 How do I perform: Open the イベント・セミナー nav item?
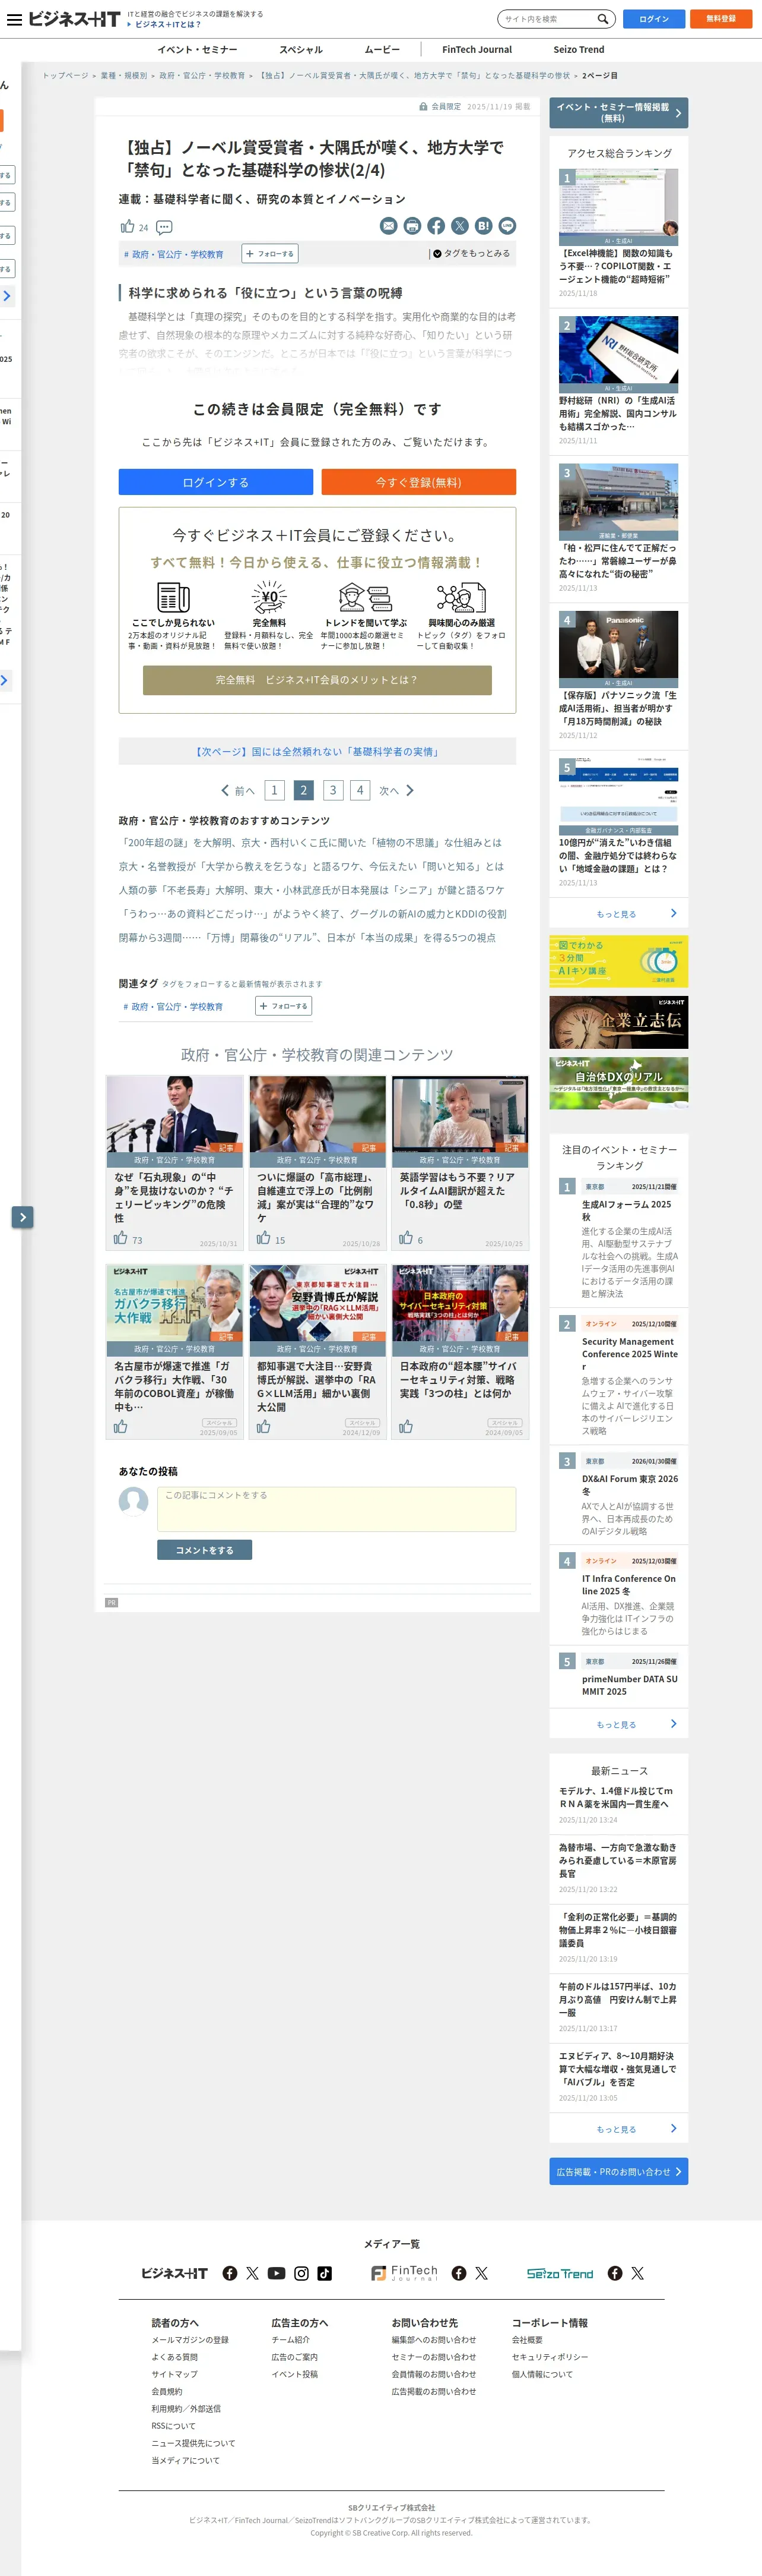pyautogui.click(x=197, y=49)
